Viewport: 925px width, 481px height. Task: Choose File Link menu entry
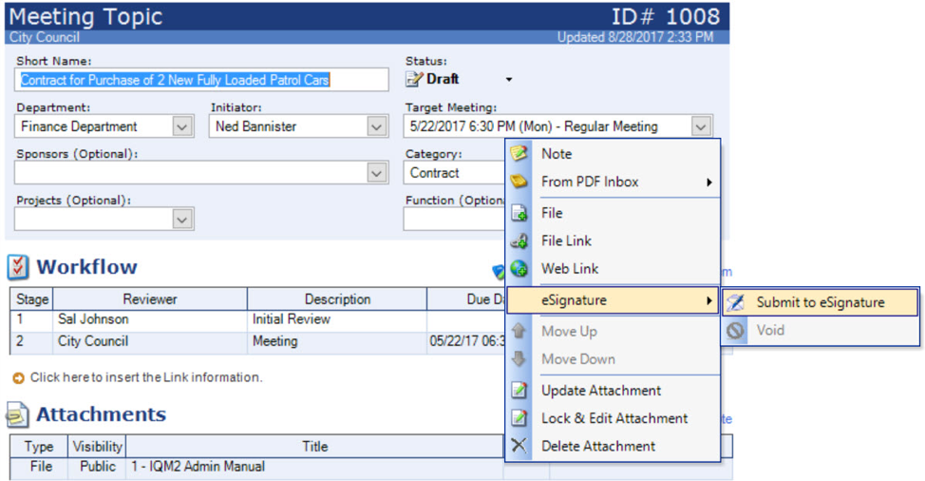click(x=613, y=240)
